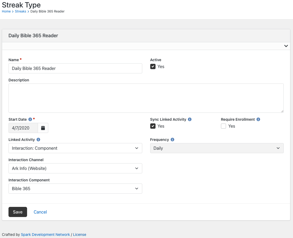The width and height of the screenshot is (293, 238).
Task: Go to Home breadcrumb link
Action: click(x=6, y=11)
